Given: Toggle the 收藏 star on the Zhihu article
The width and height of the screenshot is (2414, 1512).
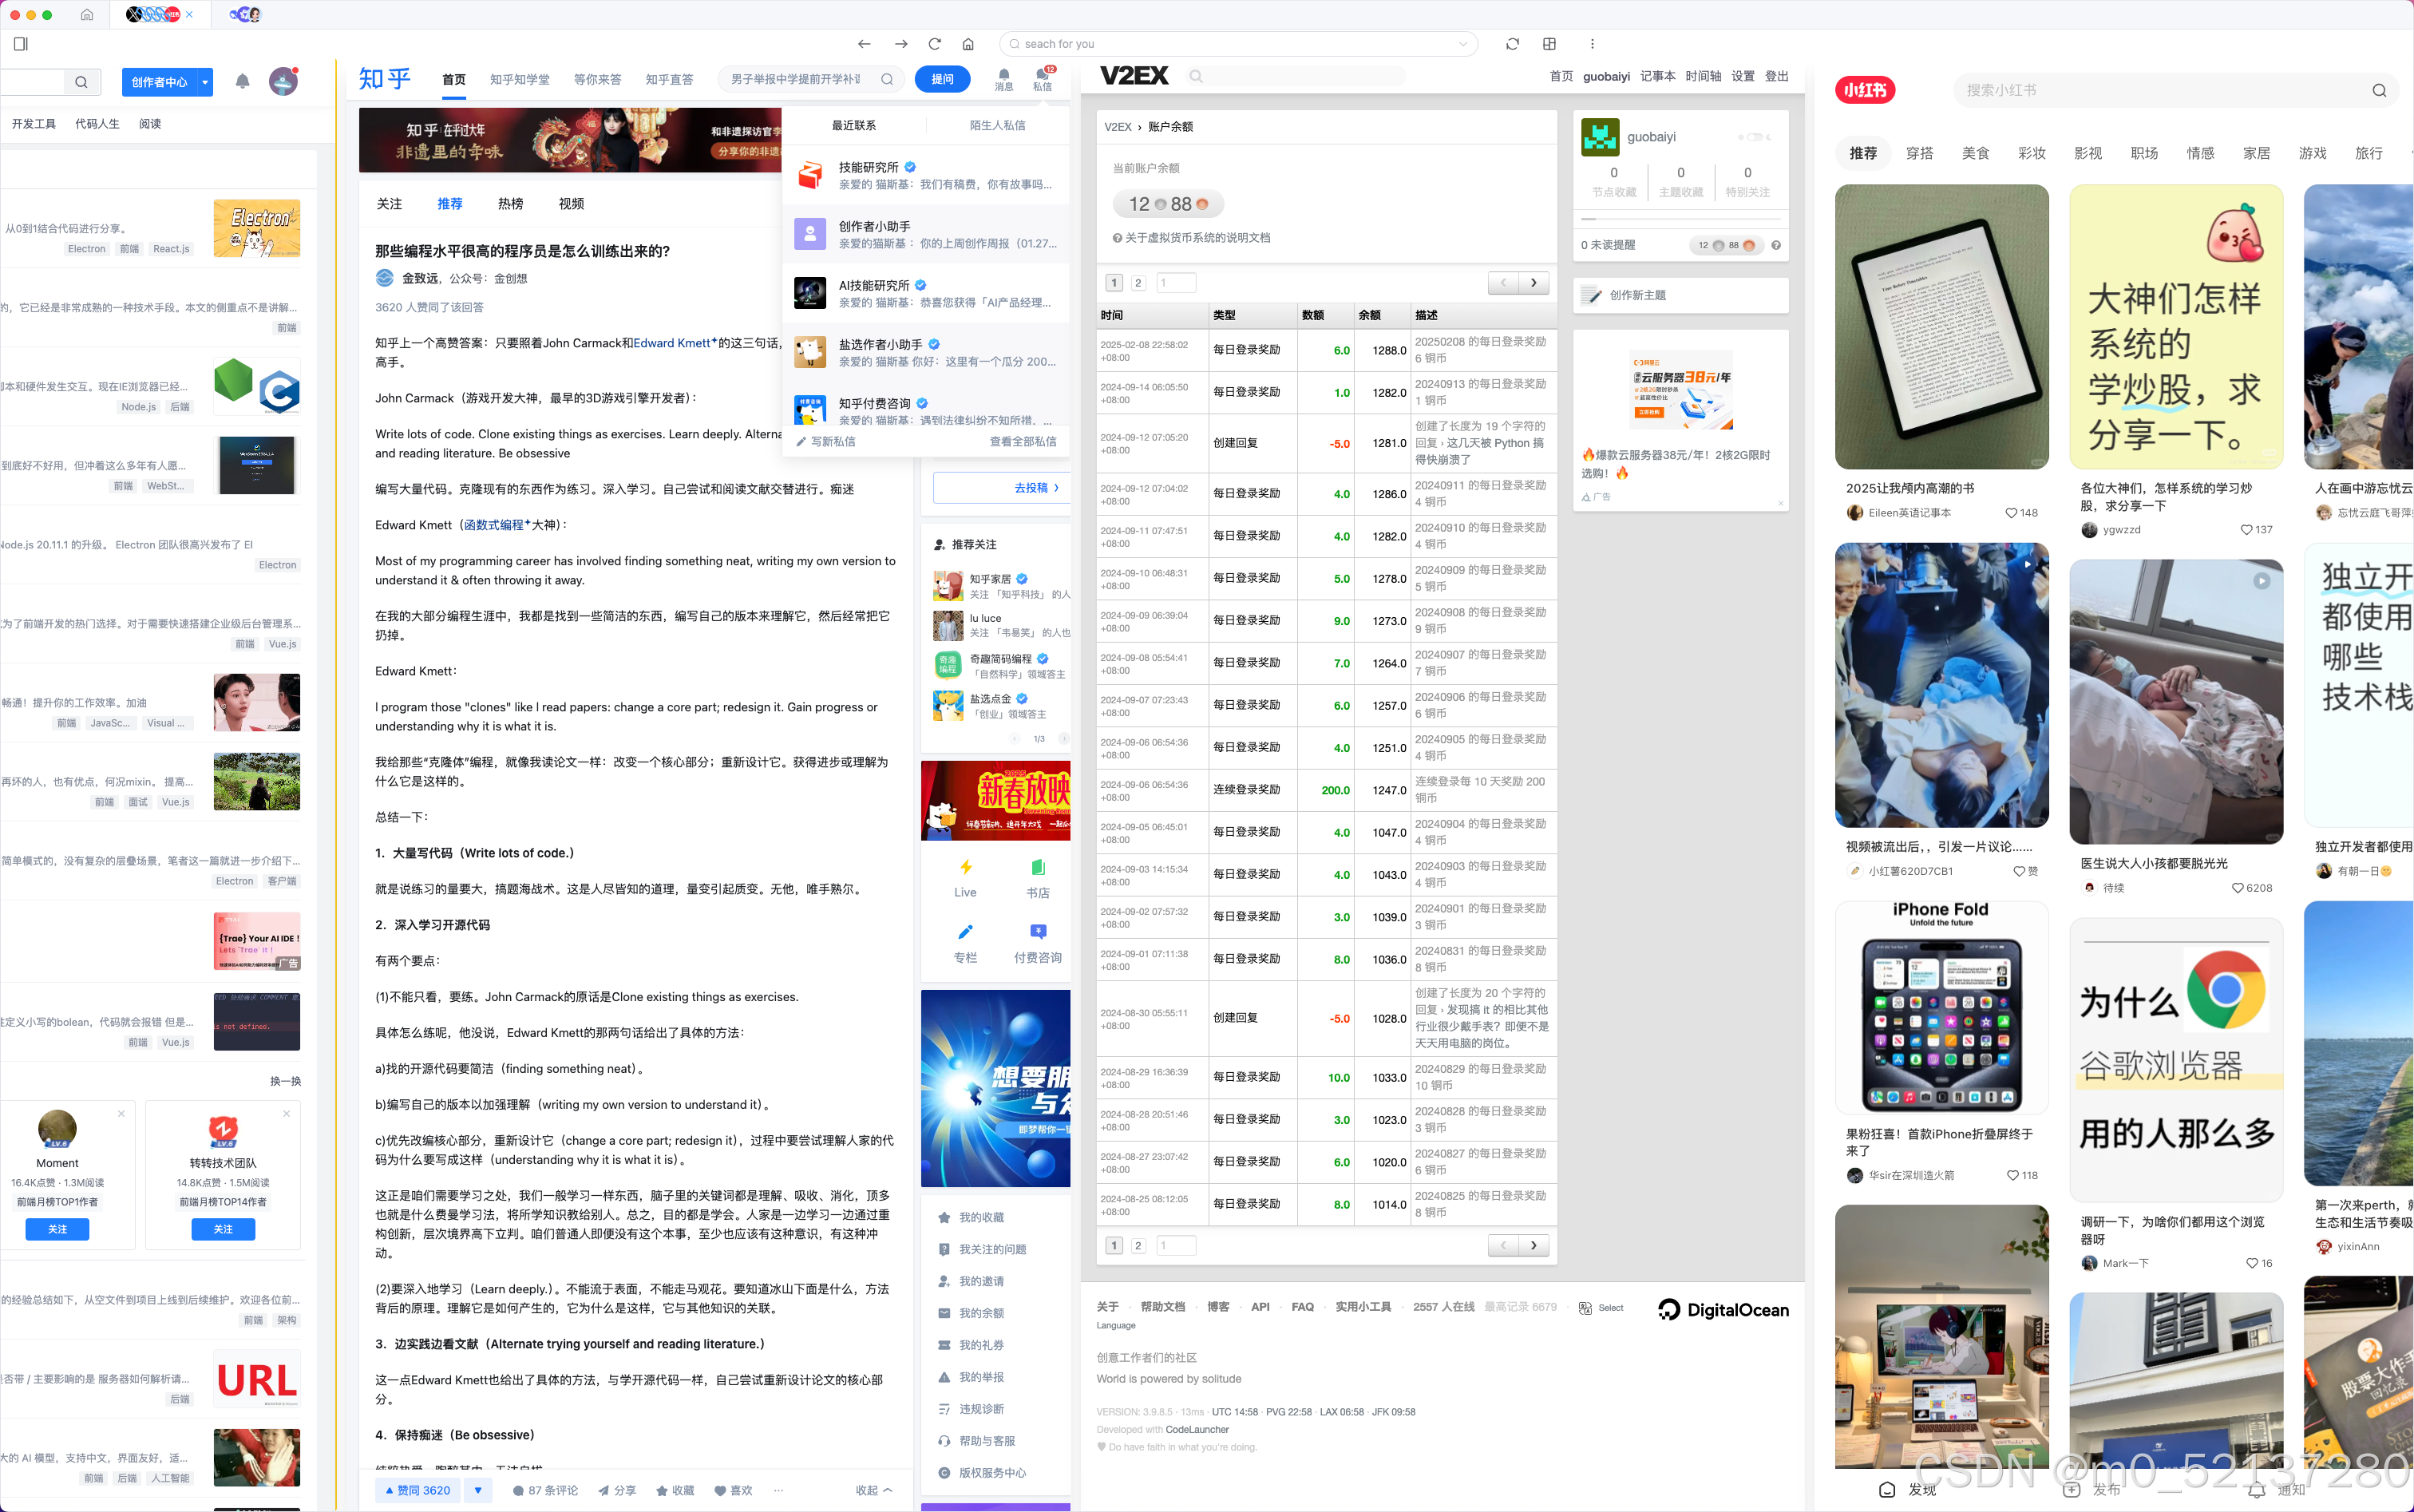Looking at the screenshot, I should coord(662,1490).
